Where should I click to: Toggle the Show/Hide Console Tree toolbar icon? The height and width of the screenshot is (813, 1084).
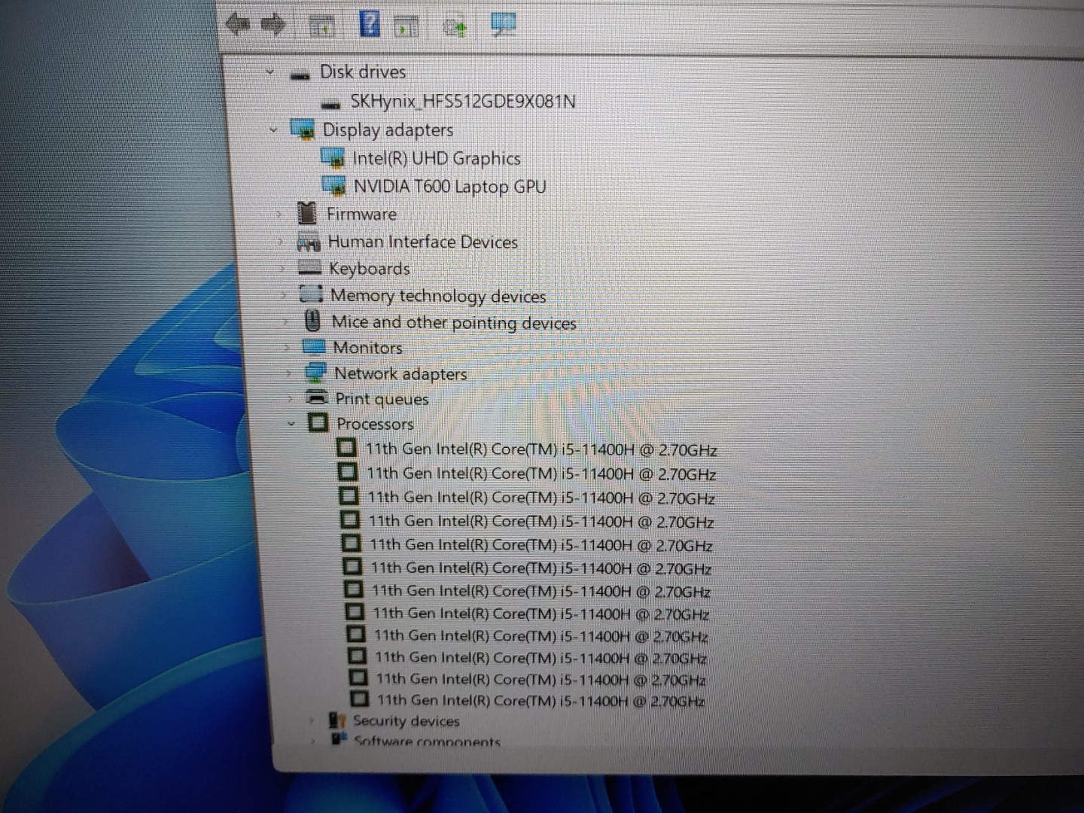coord(322,26)
